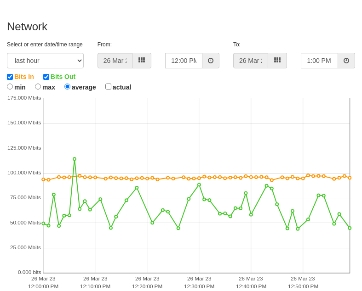Click the Network heading
Viewport: 362px width, 291px height.
(27, 27)
